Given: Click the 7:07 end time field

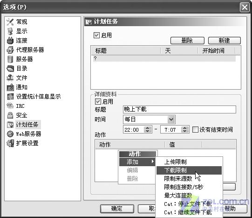Looking at the screenshot, I should (x=170, y=129).
